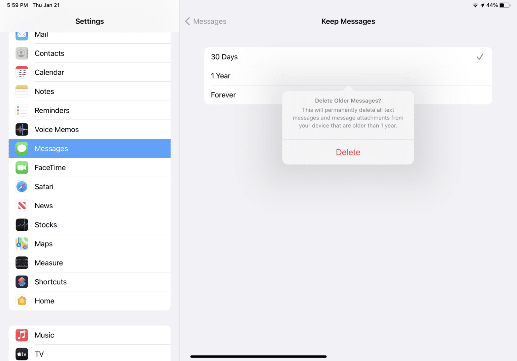
Task: Click the Calendar settings icon
Action: point(22,72)
